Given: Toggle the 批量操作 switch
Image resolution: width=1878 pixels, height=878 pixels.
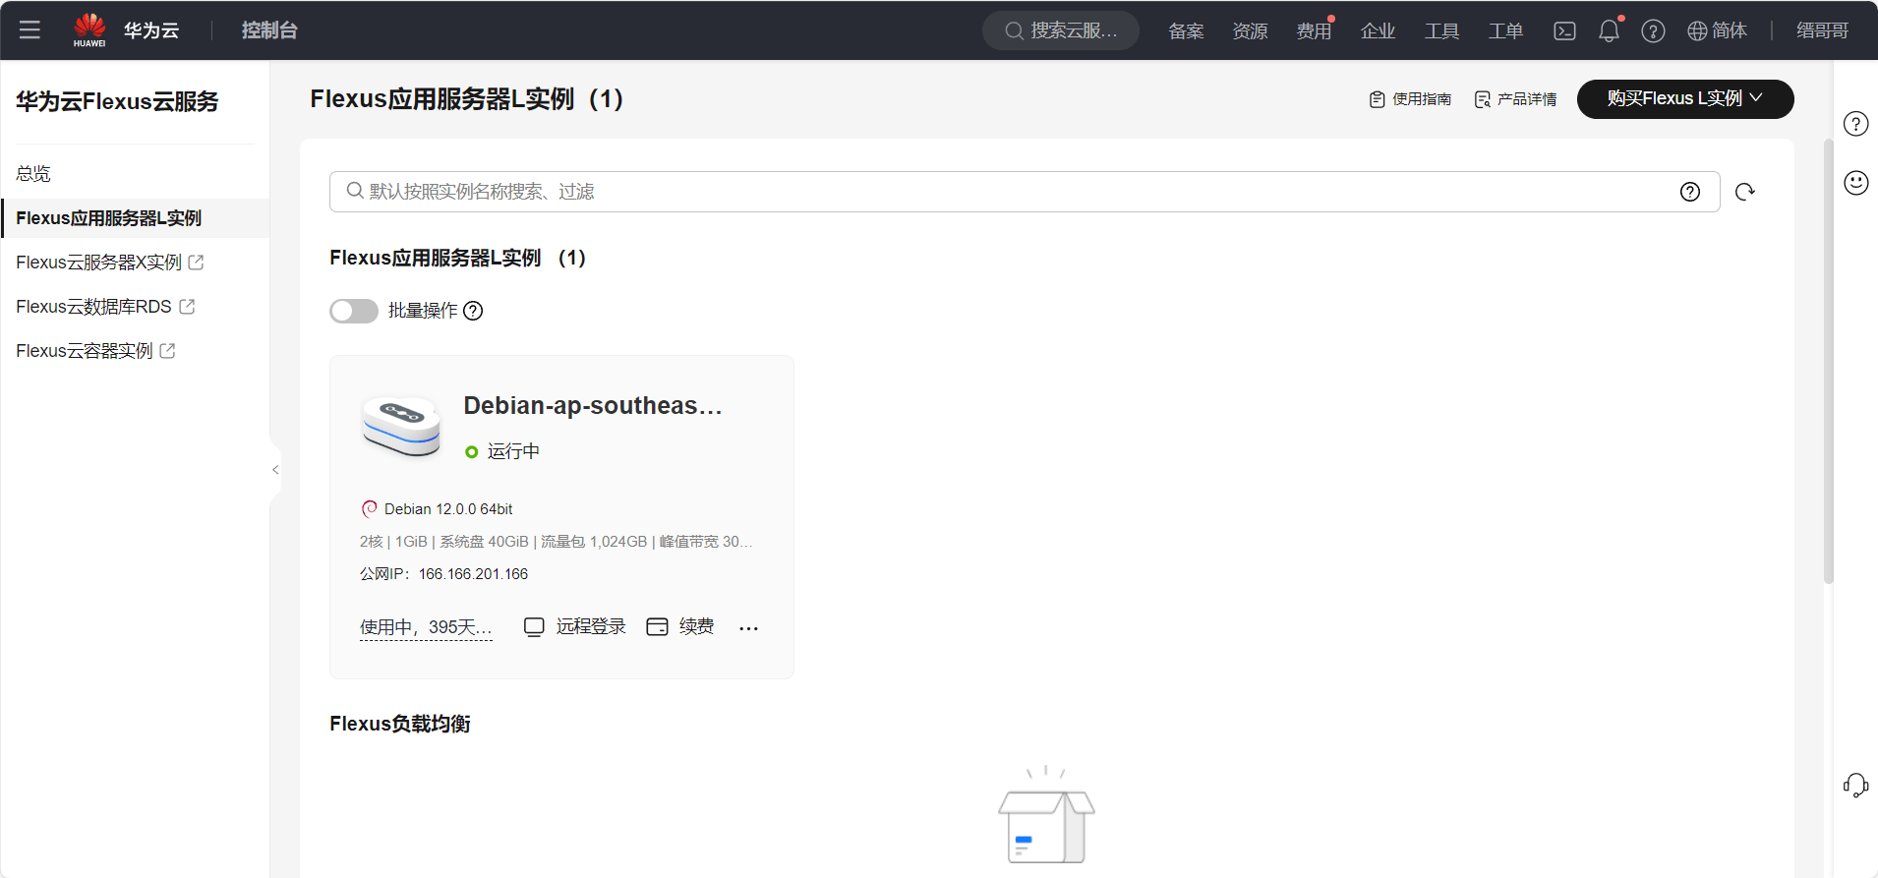Looking at the screenshot, I should click(x=354, y=311).
